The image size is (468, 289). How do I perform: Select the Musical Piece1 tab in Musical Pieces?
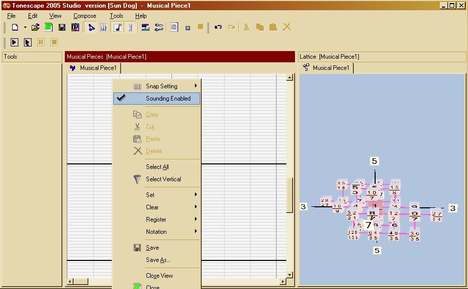tap(93, 68)
